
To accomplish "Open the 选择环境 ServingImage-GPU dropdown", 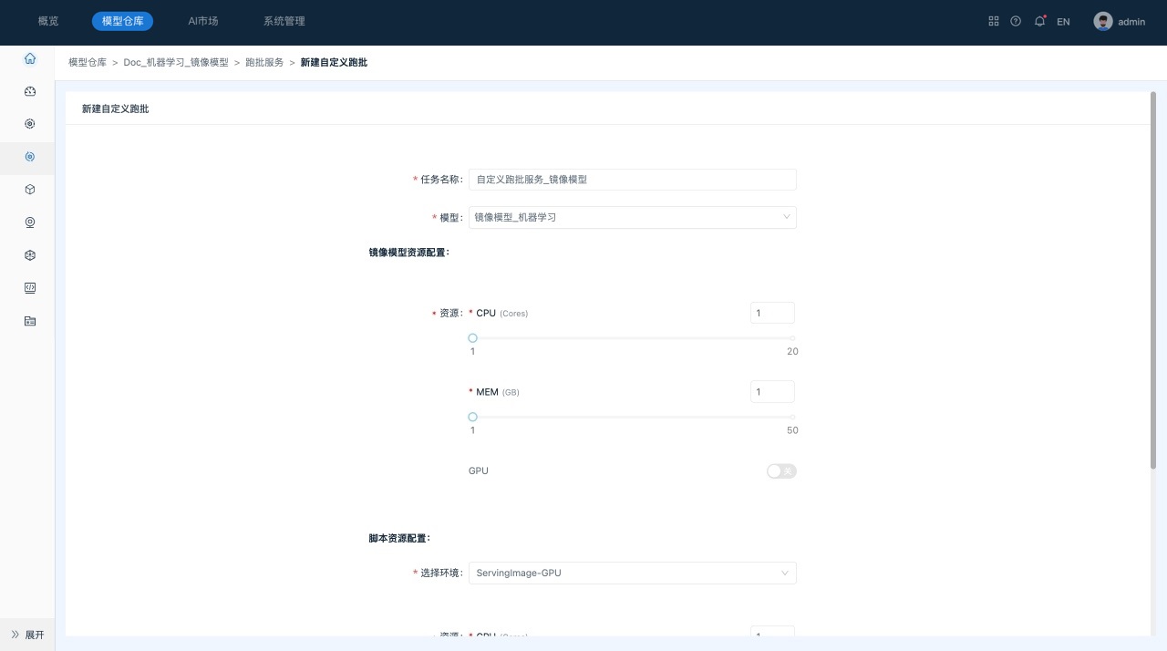I will (x=632, y=573).
